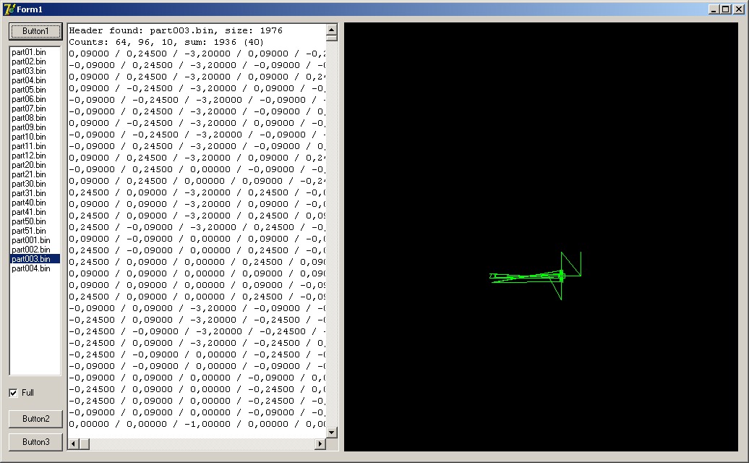This screenshot has height=463, width=749.
Task: Click the green wireframe model in the viewport
Action: click(x=536, y=276)
